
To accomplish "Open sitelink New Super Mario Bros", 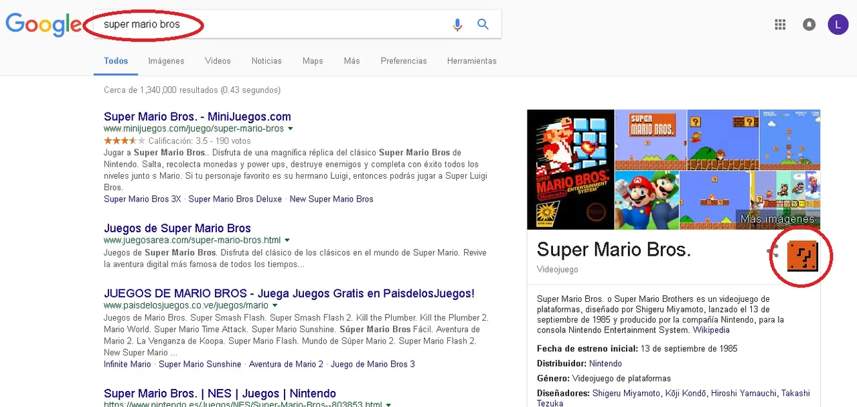I will click(331, 199).
